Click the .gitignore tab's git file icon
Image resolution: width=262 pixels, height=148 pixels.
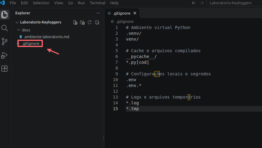coord(109,13)
